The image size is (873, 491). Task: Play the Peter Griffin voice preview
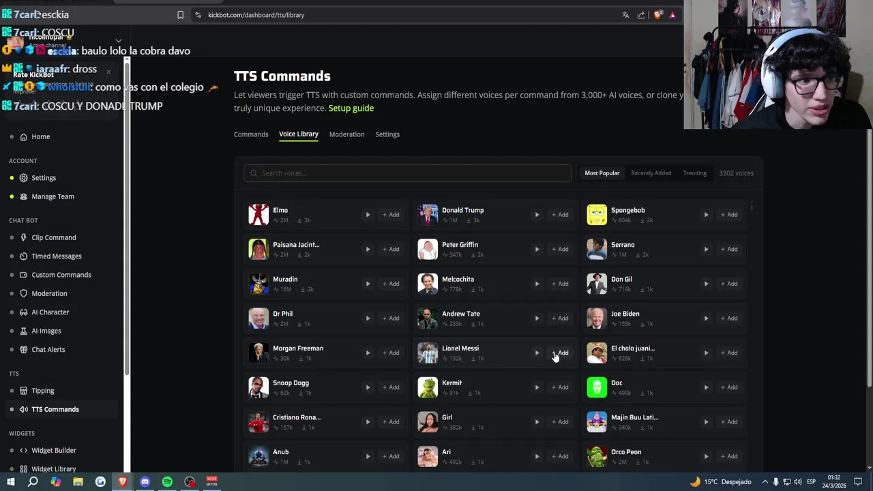(x=537, y=249)
